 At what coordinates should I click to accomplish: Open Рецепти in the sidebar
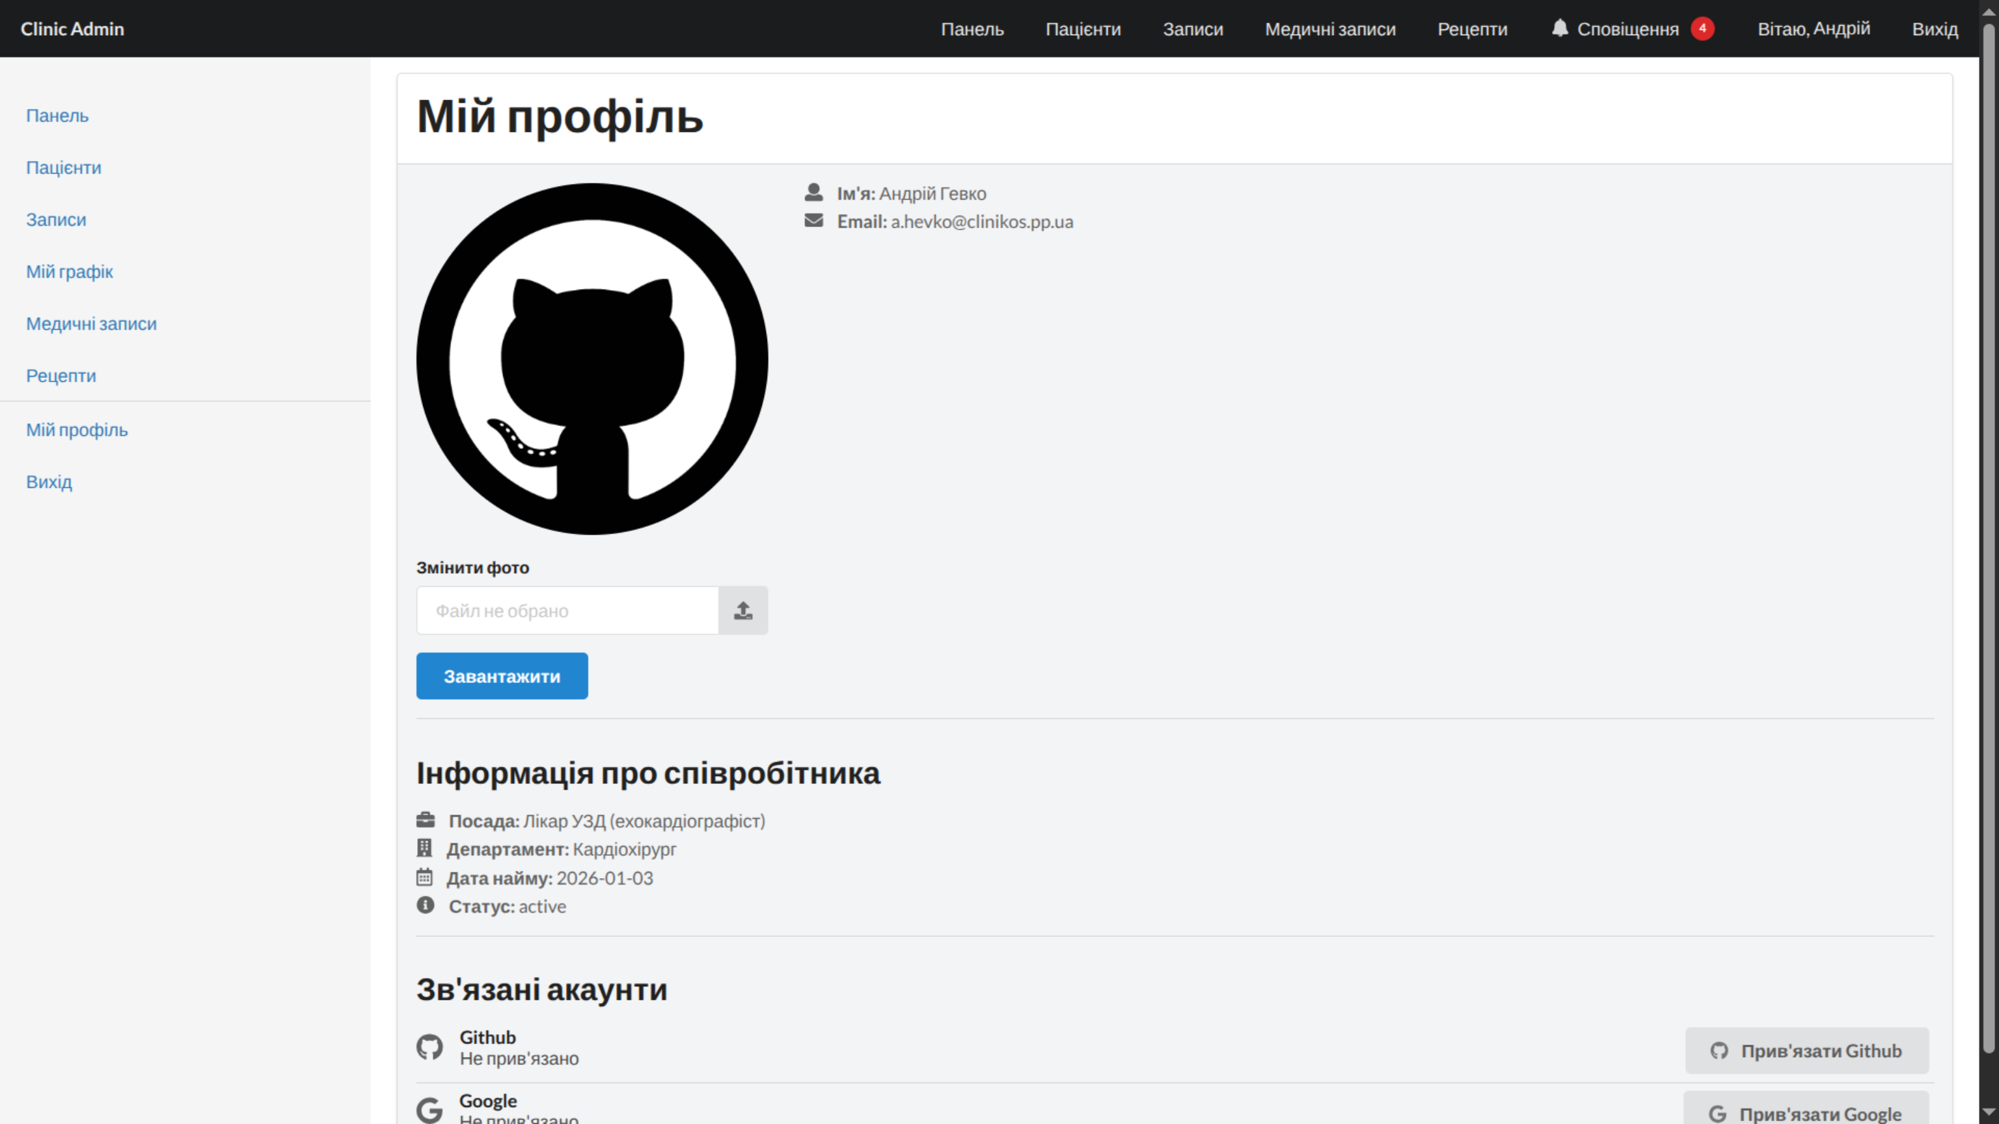61,375
